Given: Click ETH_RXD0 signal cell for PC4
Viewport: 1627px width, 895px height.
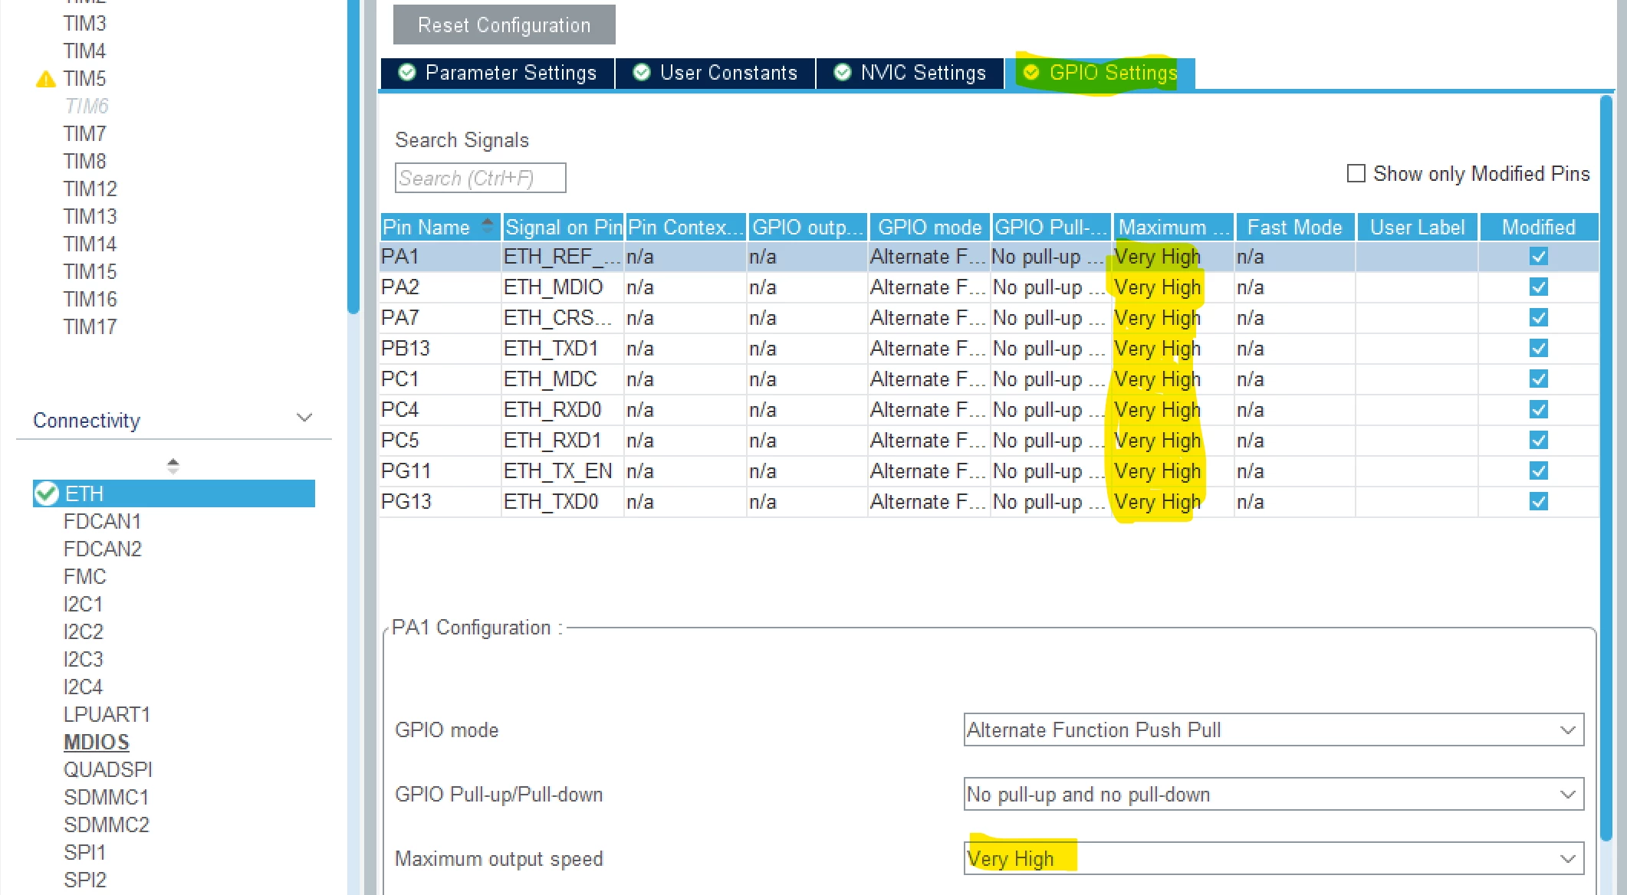Looking at the screenshot, I should click(x=562, y=410).
